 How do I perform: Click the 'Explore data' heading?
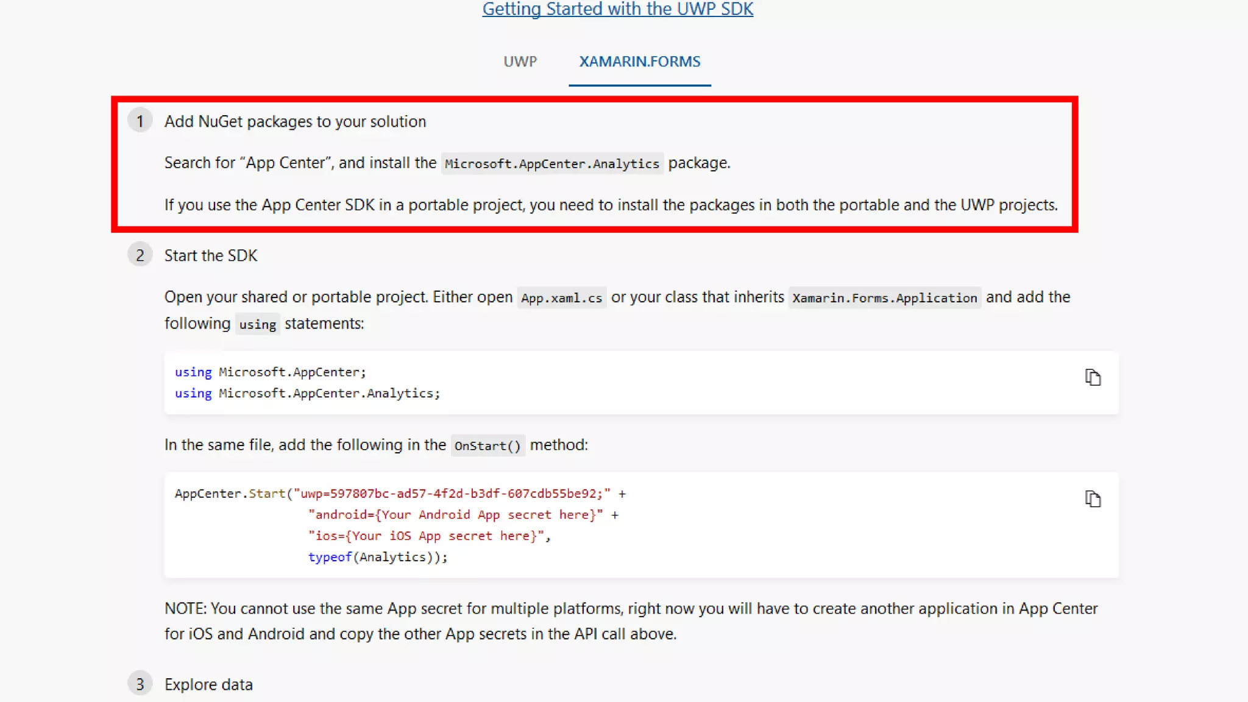208,684
